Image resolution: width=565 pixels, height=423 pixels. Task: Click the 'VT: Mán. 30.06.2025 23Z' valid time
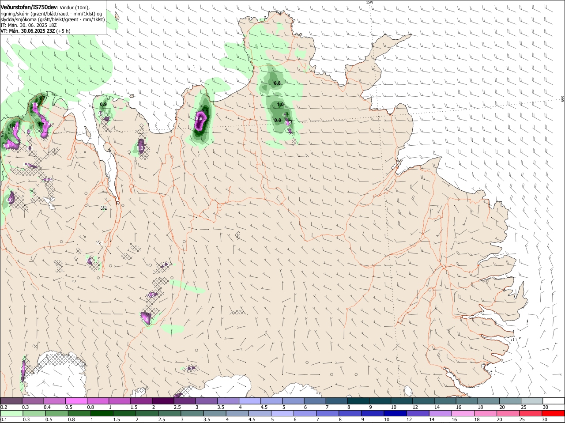pos(27,31)
